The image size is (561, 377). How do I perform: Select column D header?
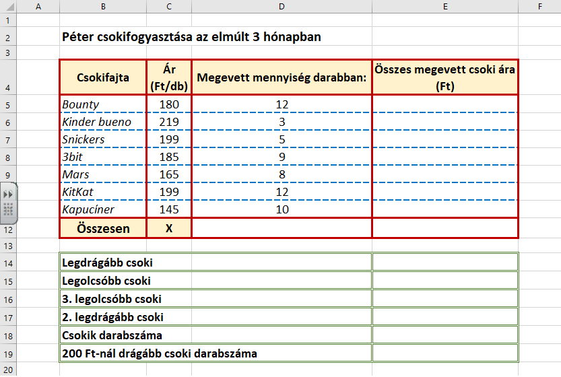pyautogui.click(x=282, y=7)
